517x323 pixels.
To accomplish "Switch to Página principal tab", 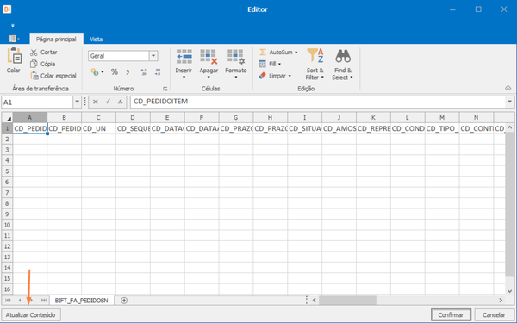I will coord(56,39).
